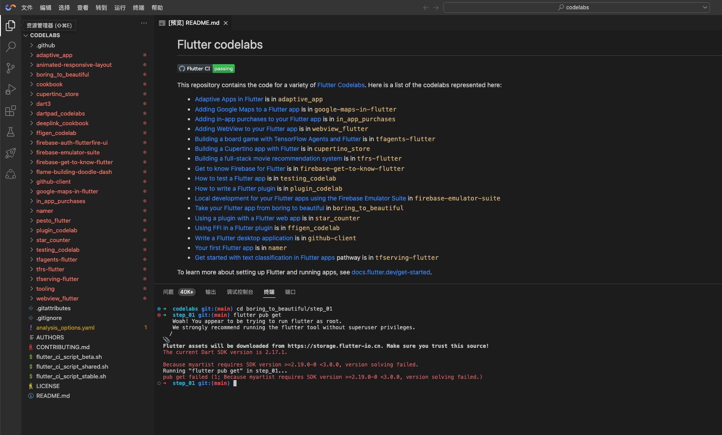This screenshot has height=435, width=722.
Task: Open the 转到 menu
Action: point(101,8)
